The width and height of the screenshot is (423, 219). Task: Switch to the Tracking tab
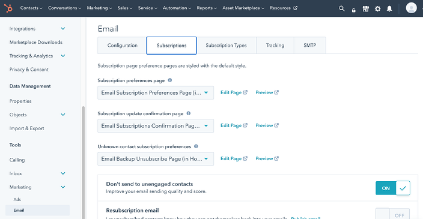pos(275,45)
